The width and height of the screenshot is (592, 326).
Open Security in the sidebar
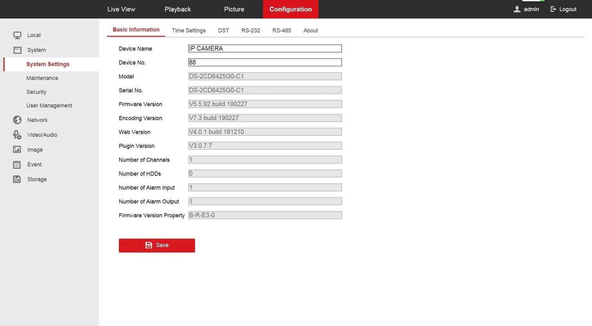coord(36,92)
